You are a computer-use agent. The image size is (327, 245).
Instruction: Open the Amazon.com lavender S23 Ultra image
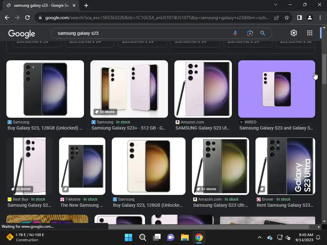point(203,89)
